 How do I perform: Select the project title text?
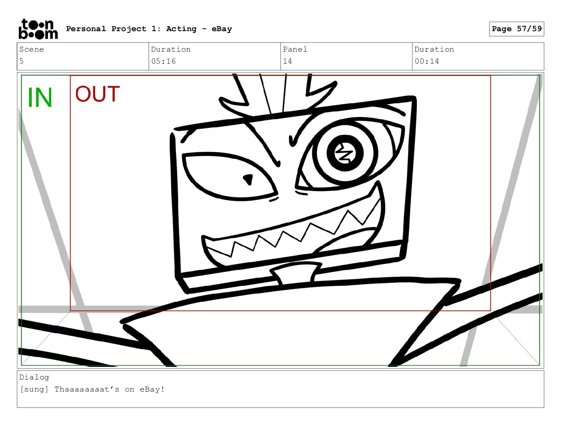tap(149, 29)
